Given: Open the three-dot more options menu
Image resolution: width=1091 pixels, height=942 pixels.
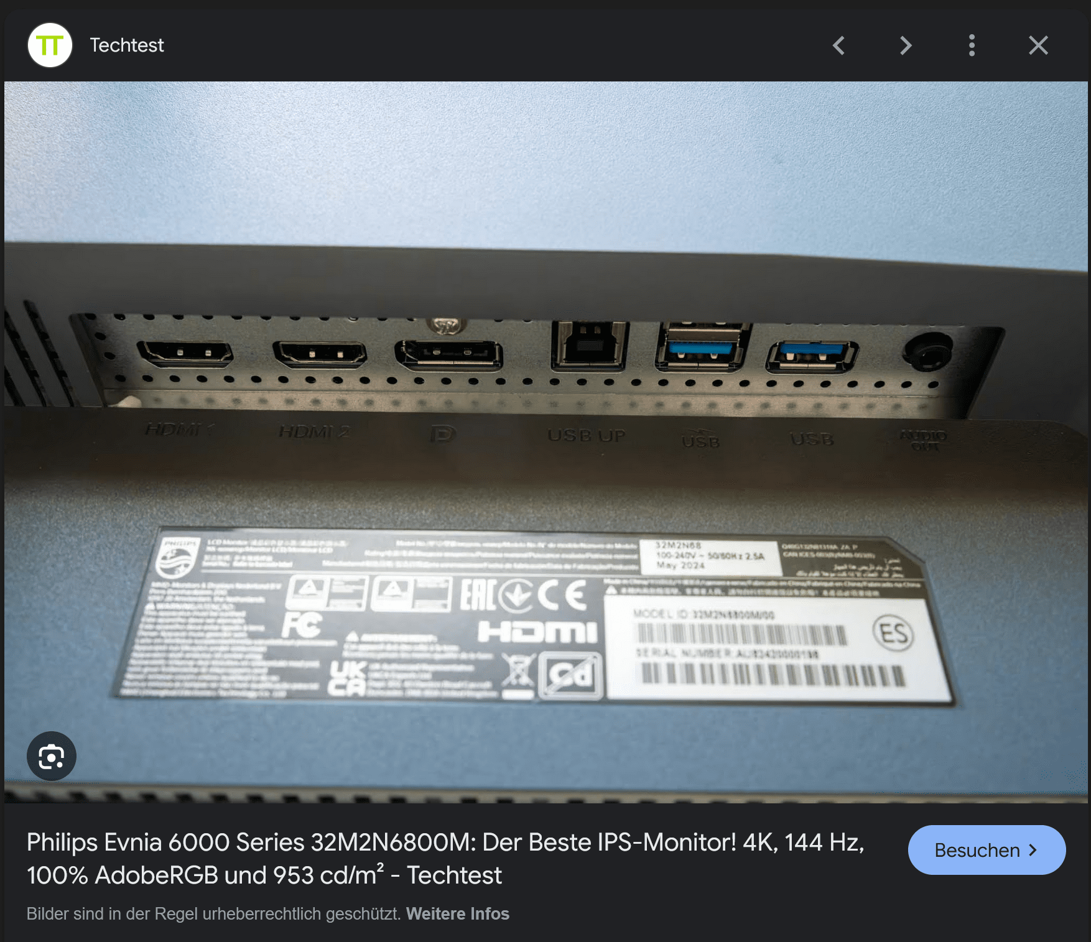Looking at the screenshot, I should click(972, 45).
